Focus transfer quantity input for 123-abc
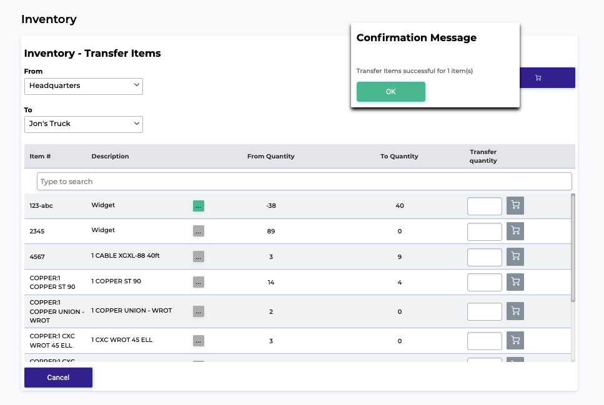 (x=484, y=206)
